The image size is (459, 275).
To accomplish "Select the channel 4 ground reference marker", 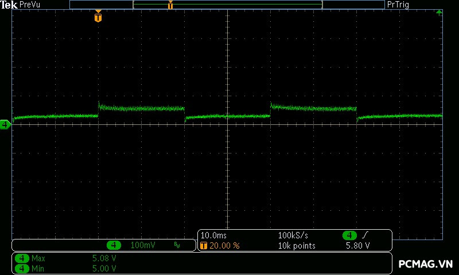I will click(x=5, y=124).
